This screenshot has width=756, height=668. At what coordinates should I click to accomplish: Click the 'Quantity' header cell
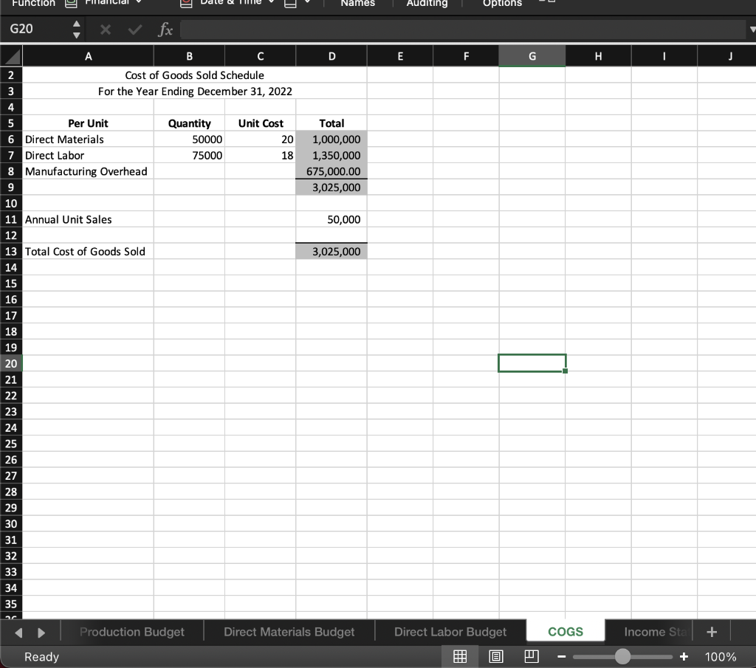189,123
